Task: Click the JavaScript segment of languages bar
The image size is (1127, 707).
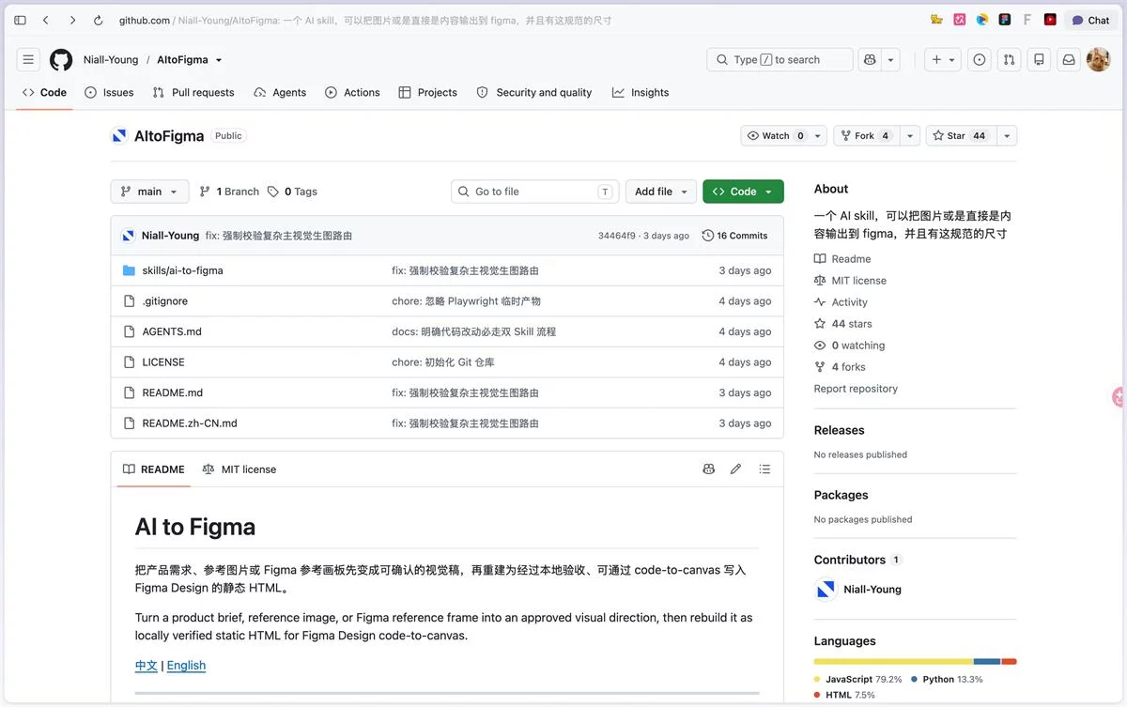Action: tap(893, 662)
